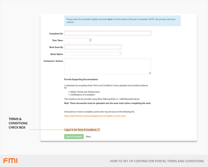Click the note about uploading documents first
The width and height of the screenshot is (208, 167).
[108, 103]
